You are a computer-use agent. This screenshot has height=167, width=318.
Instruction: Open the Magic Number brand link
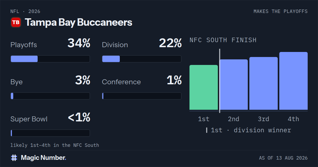[x=43, y=158]
